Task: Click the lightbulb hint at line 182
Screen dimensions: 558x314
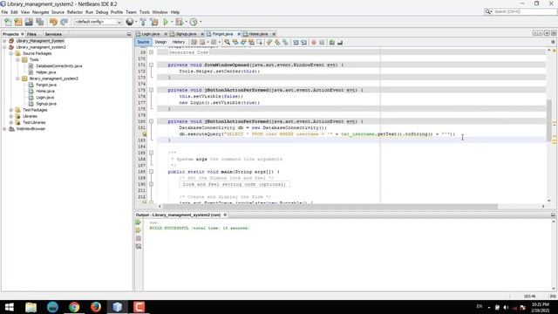Action: (144, 134)
